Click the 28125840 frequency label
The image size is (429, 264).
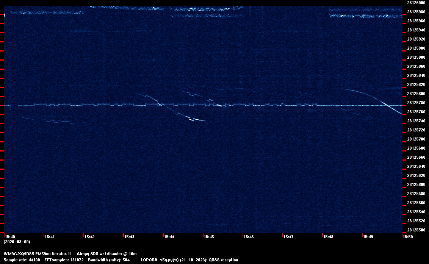(x=416, y=75)
